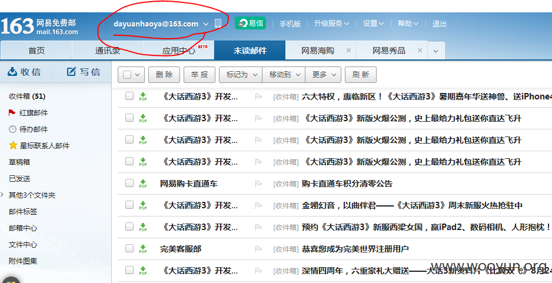Open the 购卡直通车积分清零公告 email subject
Screen dimensions: 552x283
347,184
